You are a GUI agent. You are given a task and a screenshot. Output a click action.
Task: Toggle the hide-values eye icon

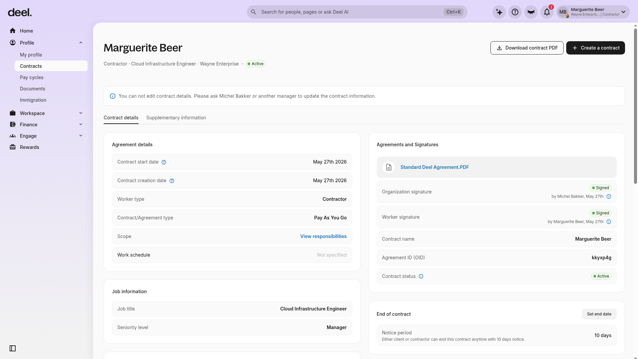[x=531, y=12]
